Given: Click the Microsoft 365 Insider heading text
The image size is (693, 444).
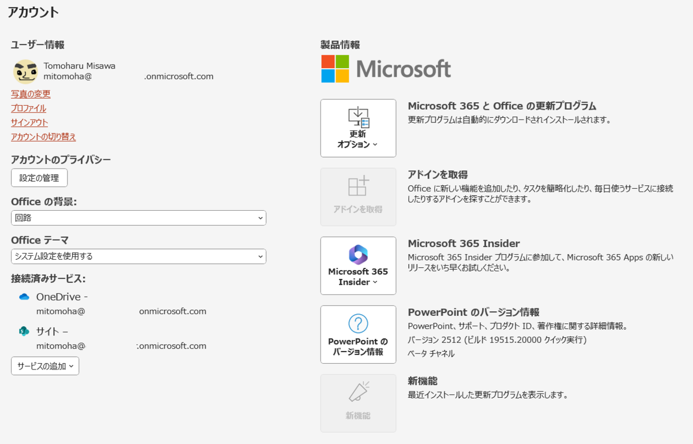Looking at the screenshot, I should click(x=464, y=244).
